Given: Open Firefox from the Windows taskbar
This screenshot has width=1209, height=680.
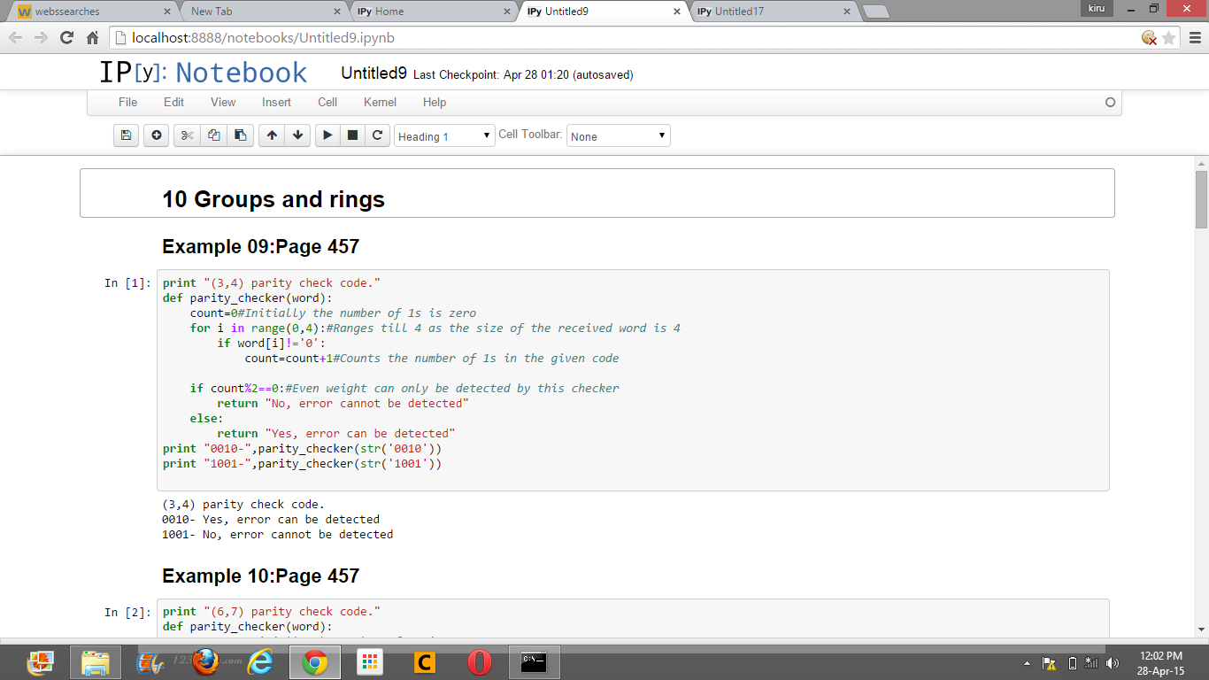Looking at the screenshot, I should [205, 661].
